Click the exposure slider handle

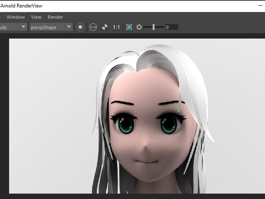tap(154, 27)
